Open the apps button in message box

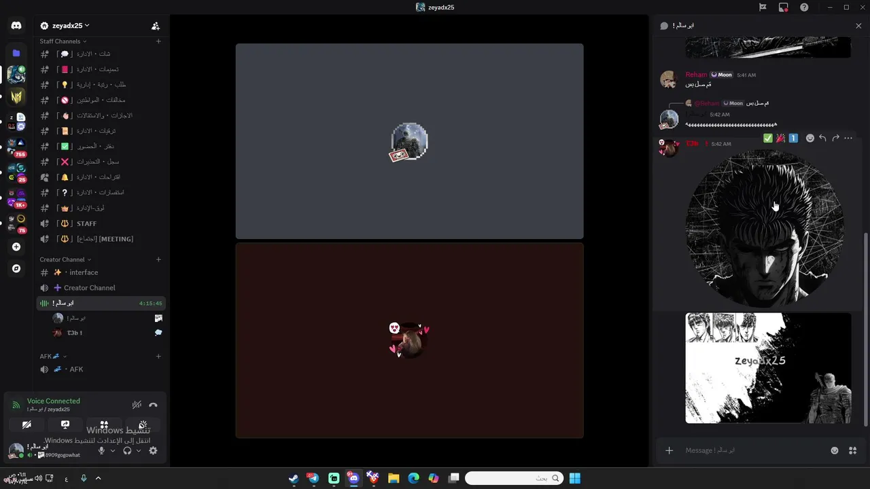pos(852,450)
